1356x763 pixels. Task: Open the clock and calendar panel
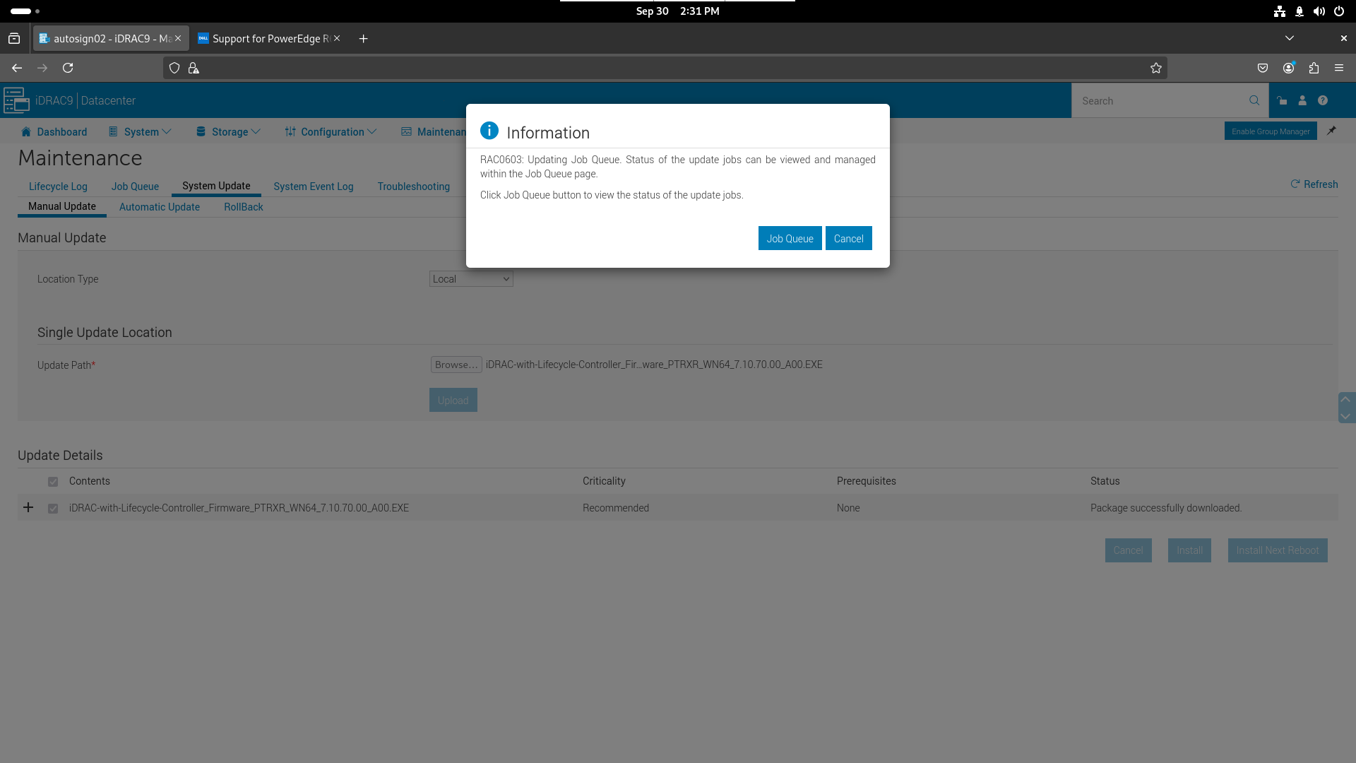click(x=677, y=11)
